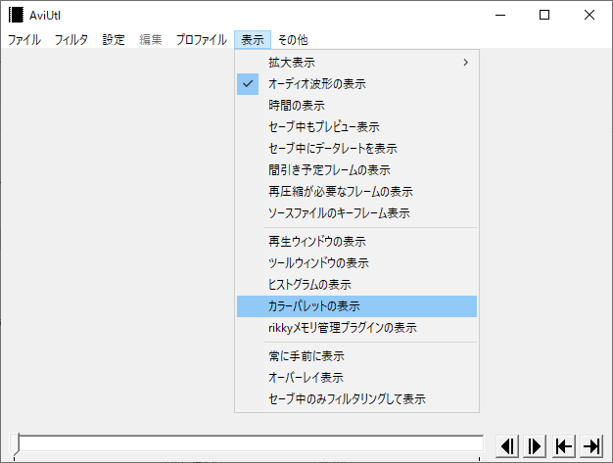Toggle オーバーレイ表示
Viewport: 613px width, 463px height.
[357, 378]
